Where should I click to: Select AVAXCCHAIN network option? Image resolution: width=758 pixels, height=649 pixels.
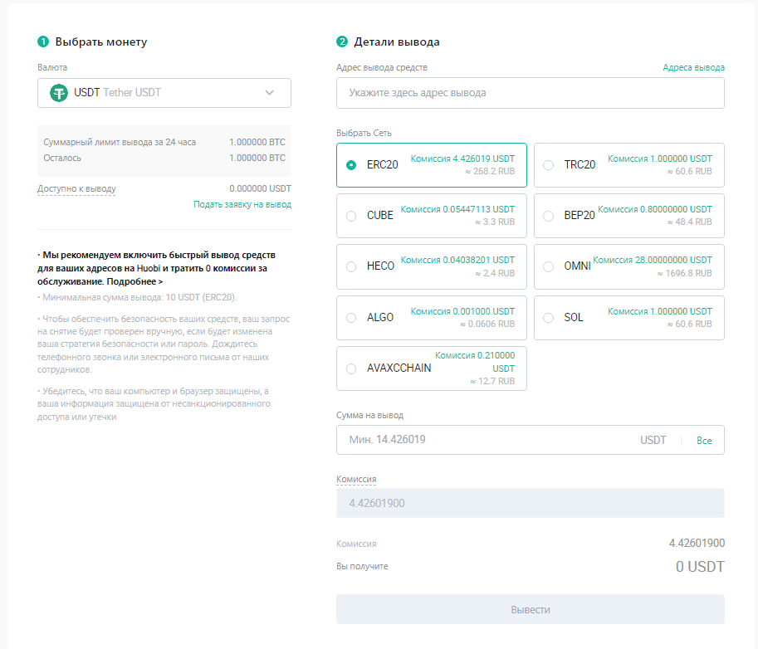click(x=351, y=368)
